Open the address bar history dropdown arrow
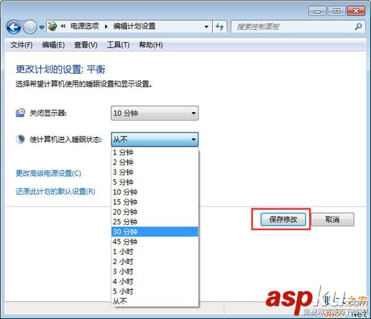371x319 pixels. tap(207, 27)
